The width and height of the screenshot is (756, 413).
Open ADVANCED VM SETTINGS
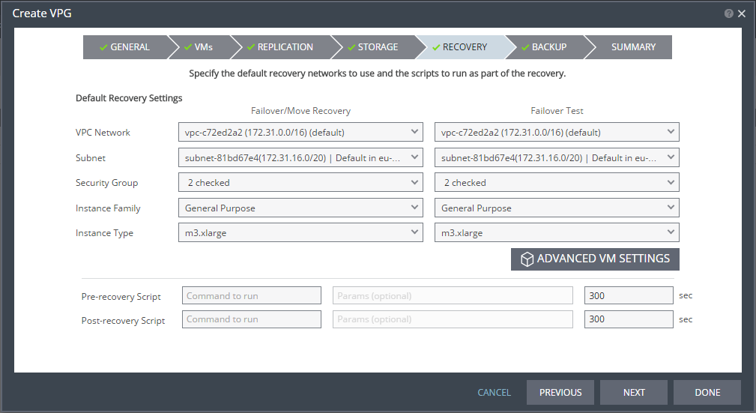click(595, 259)
